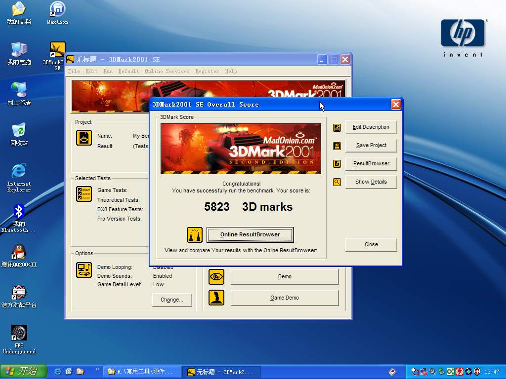The height and width of the screenshot is (379, 506).
Task: Click the language bar icon on taskbar
Action: tap(392, 372)
